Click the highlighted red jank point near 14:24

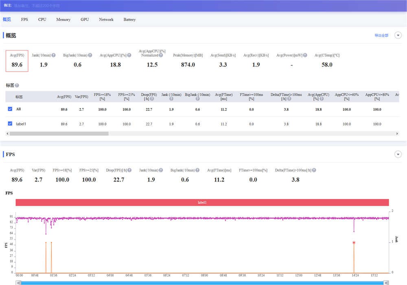[354, 243]
